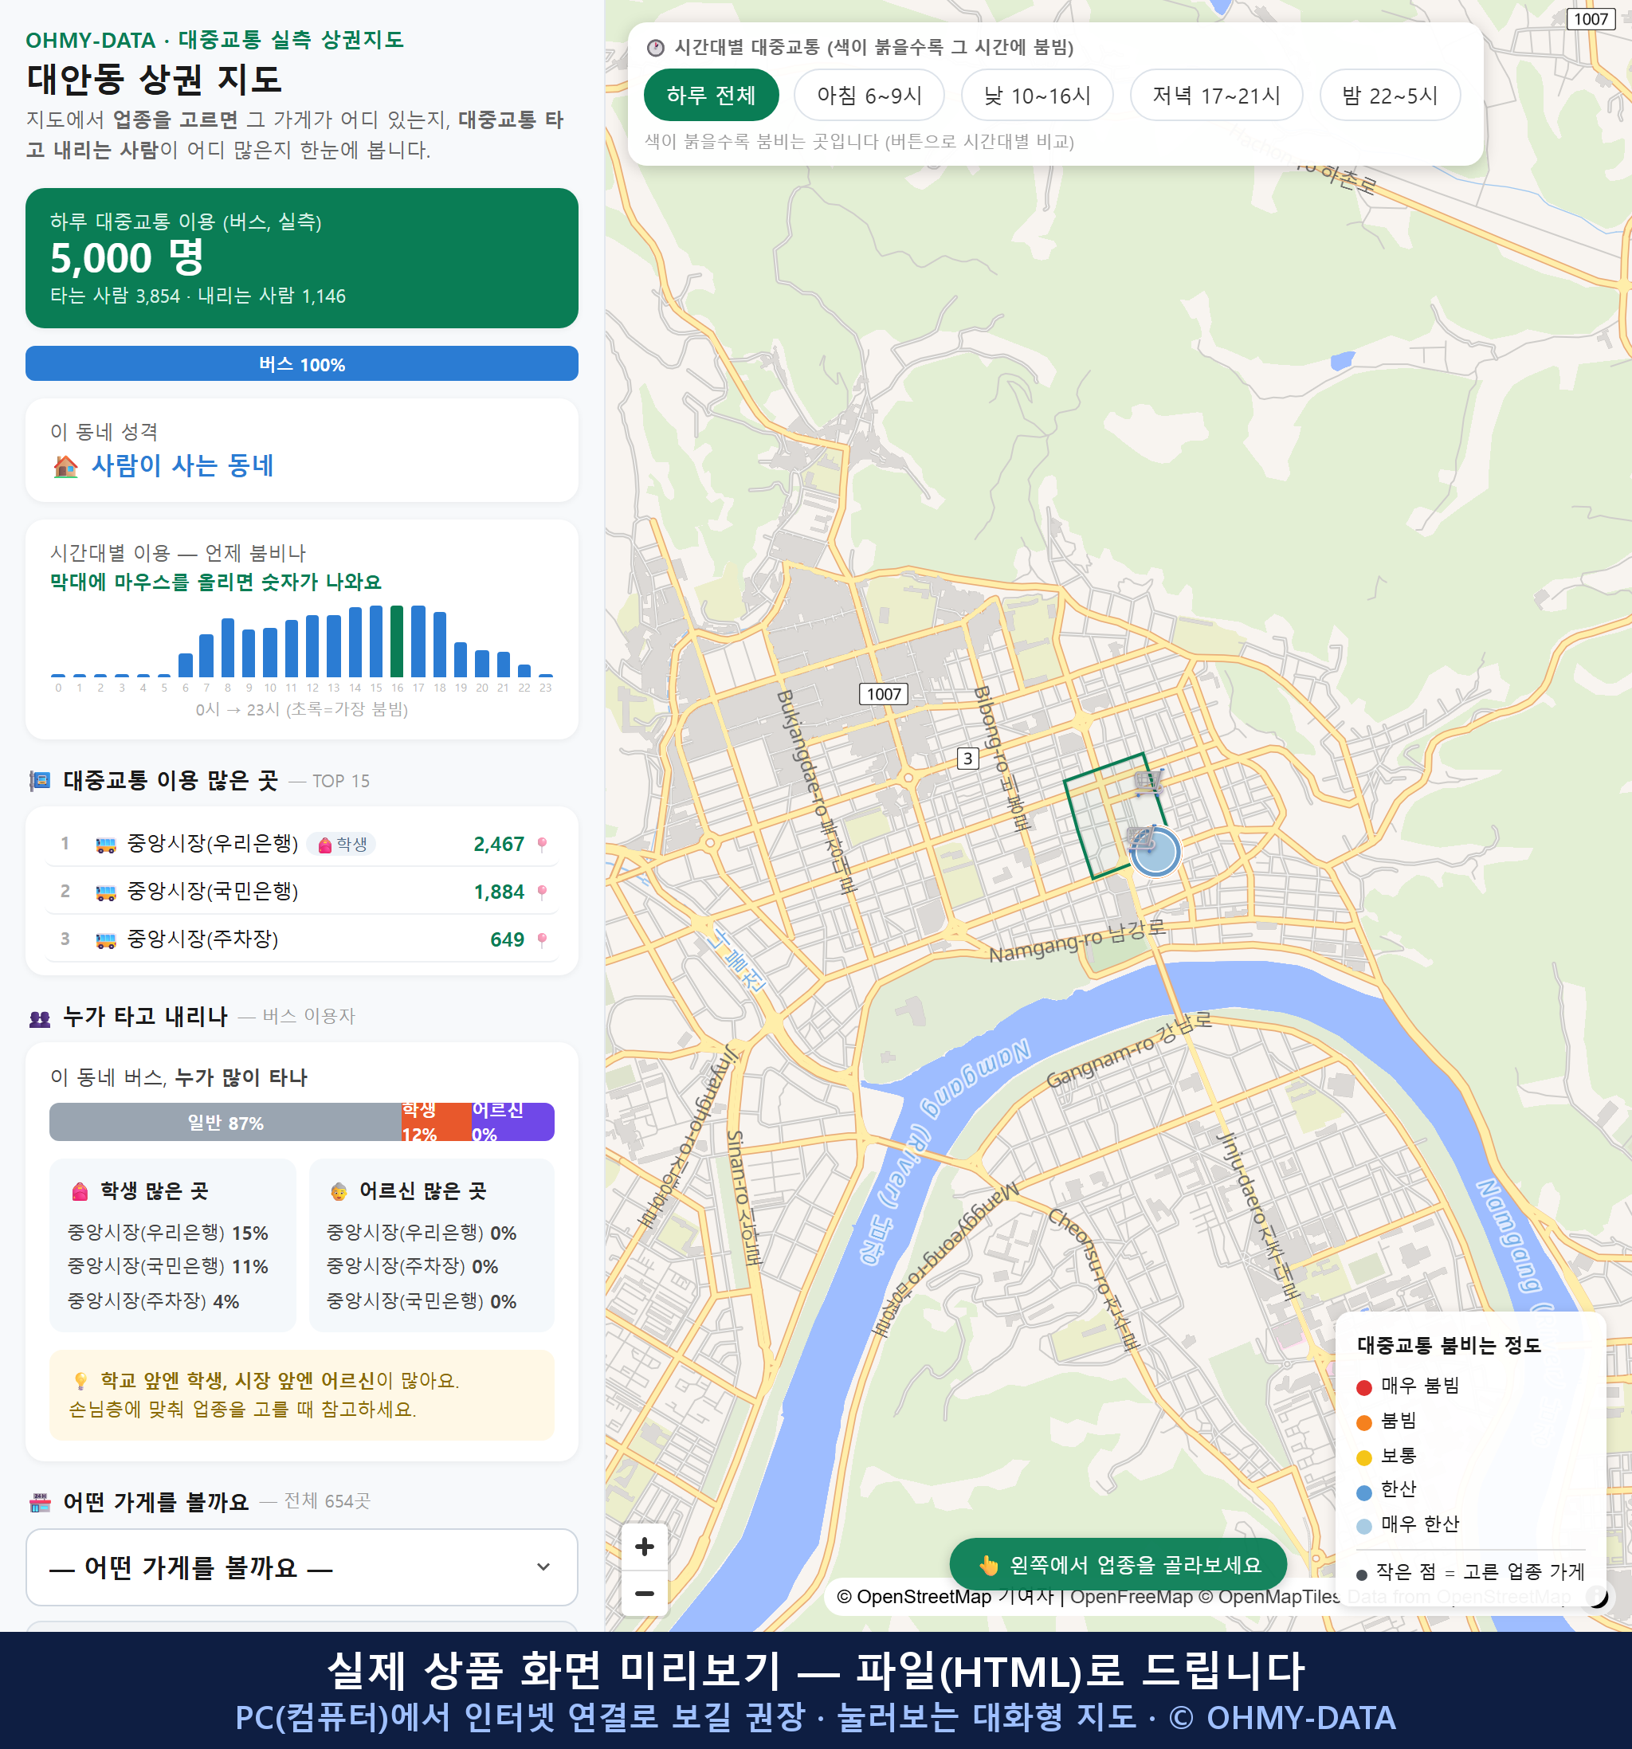The image size is (1632, 1749).
Task: Click the map pin icon next to 1,884
Action: [x=542, y=892]
